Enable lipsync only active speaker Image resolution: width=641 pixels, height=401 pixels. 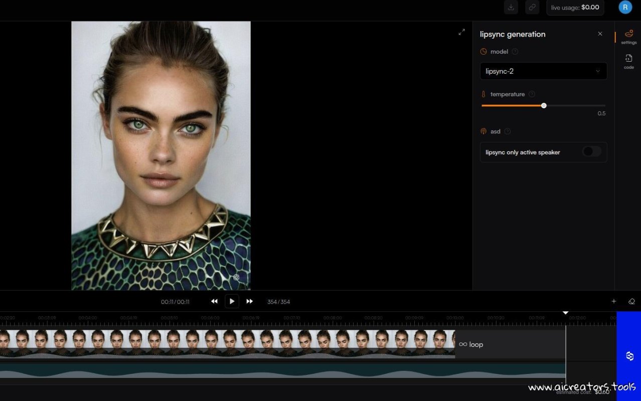(591, 152)
